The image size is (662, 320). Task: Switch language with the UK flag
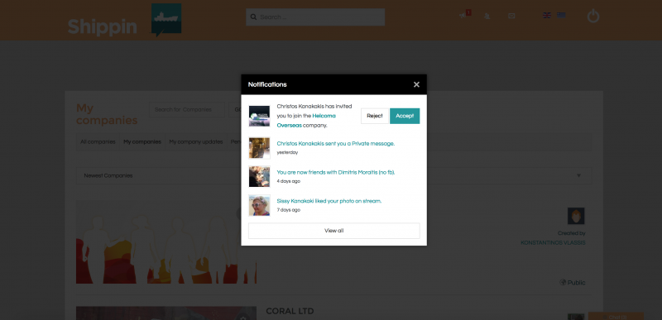pyautogui.click(x=547, y=15)
